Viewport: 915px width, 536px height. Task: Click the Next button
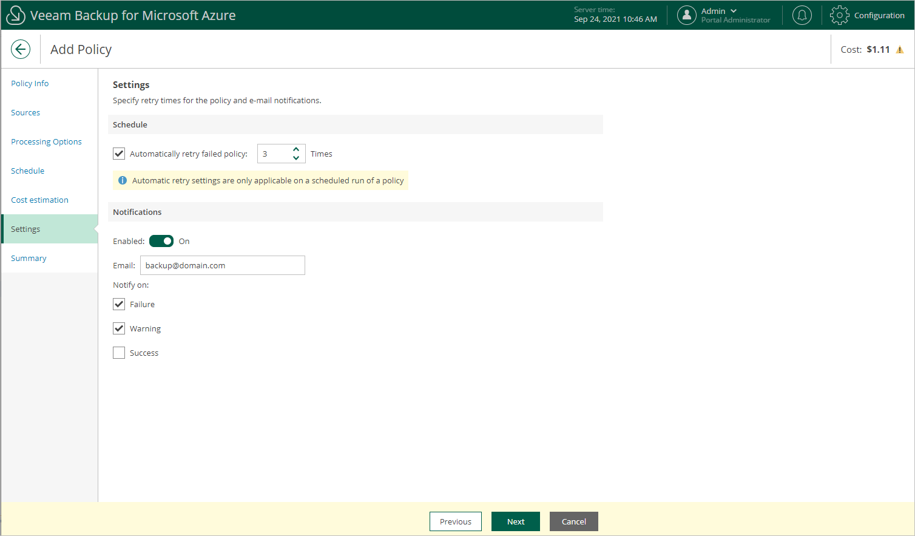516,521
